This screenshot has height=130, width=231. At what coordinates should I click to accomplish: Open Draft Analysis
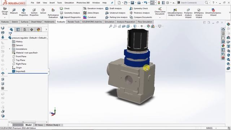(x=113, y=8)
